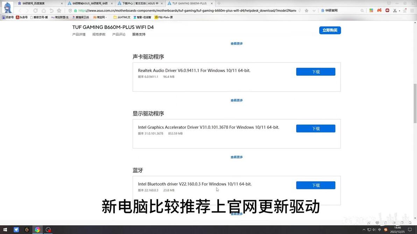Image resolution: width=417 pixels, height=234 pixels.
Task: Click the volume speaker tray icon
Action: point(374,230)
